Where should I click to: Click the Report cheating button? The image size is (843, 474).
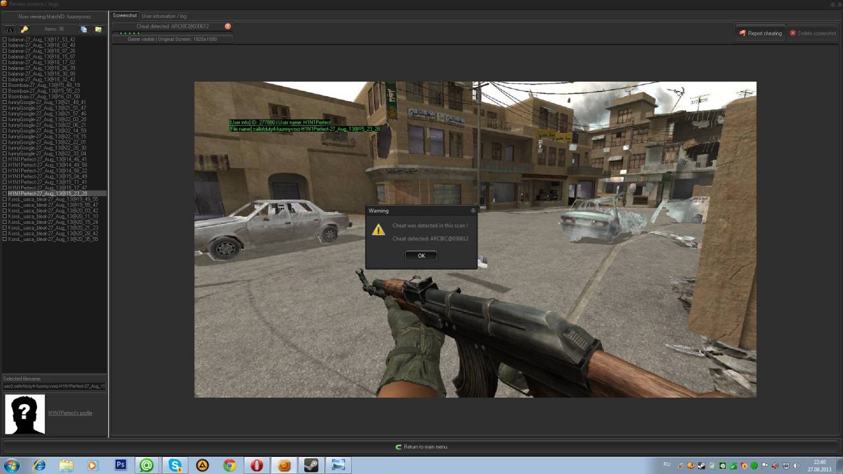coord(761,33)
